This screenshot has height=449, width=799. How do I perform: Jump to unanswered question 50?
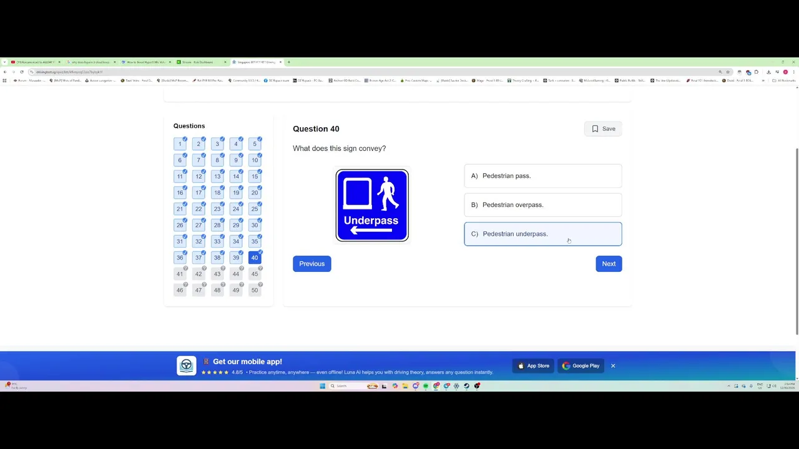(255, 290)
